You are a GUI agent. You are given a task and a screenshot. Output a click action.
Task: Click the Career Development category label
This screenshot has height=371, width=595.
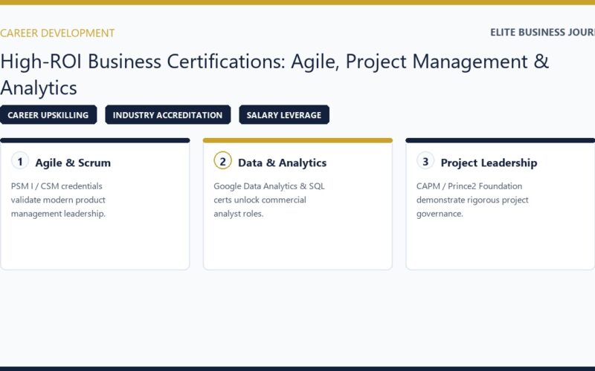pyautogui.click(x=57, y=33)
